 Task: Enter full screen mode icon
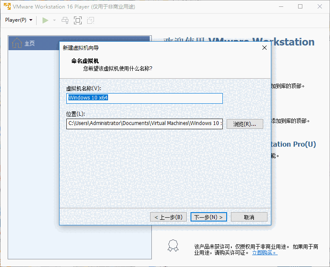coord(78,20)
